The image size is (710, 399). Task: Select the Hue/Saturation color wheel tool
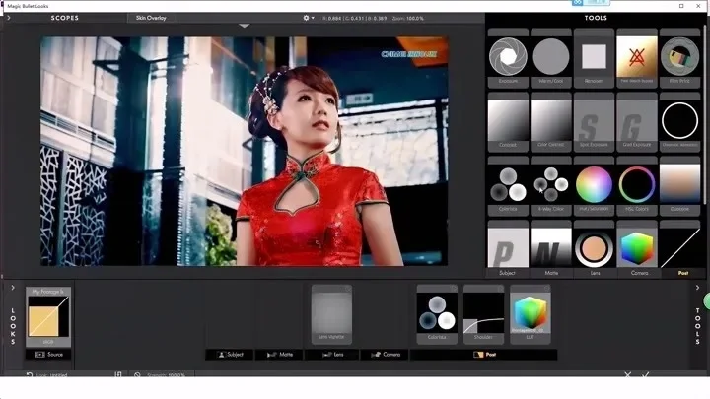tap(594, 186)
